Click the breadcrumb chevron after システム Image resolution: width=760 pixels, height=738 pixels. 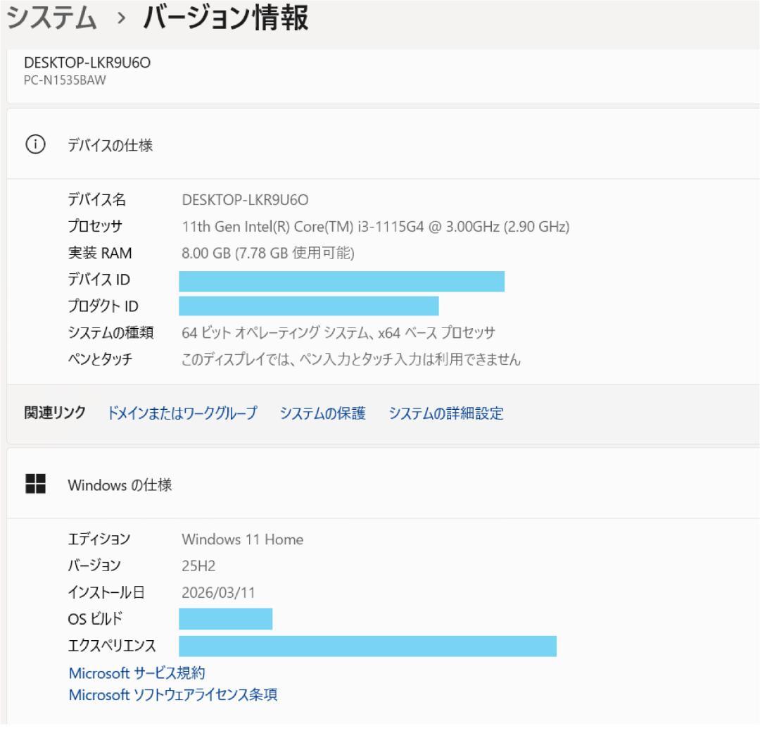coord(122,18)
